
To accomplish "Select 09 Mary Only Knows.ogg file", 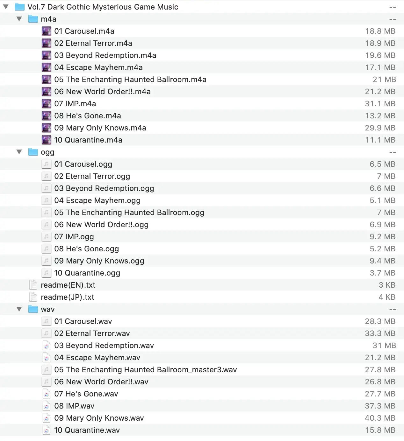I will point(99,261).
